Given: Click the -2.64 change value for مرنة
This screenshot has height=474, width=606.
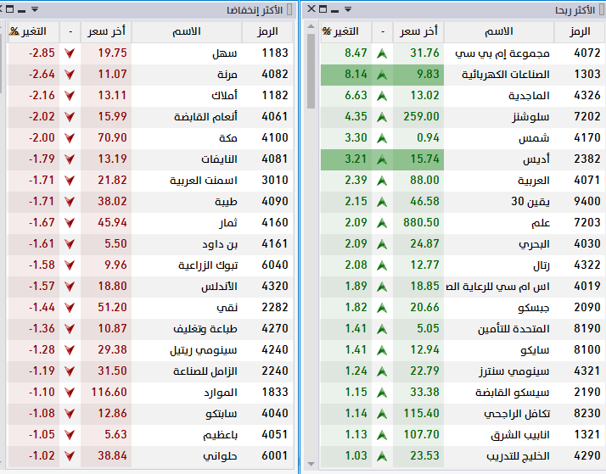Looking at the screenshot, I should (x=42, y=74).
